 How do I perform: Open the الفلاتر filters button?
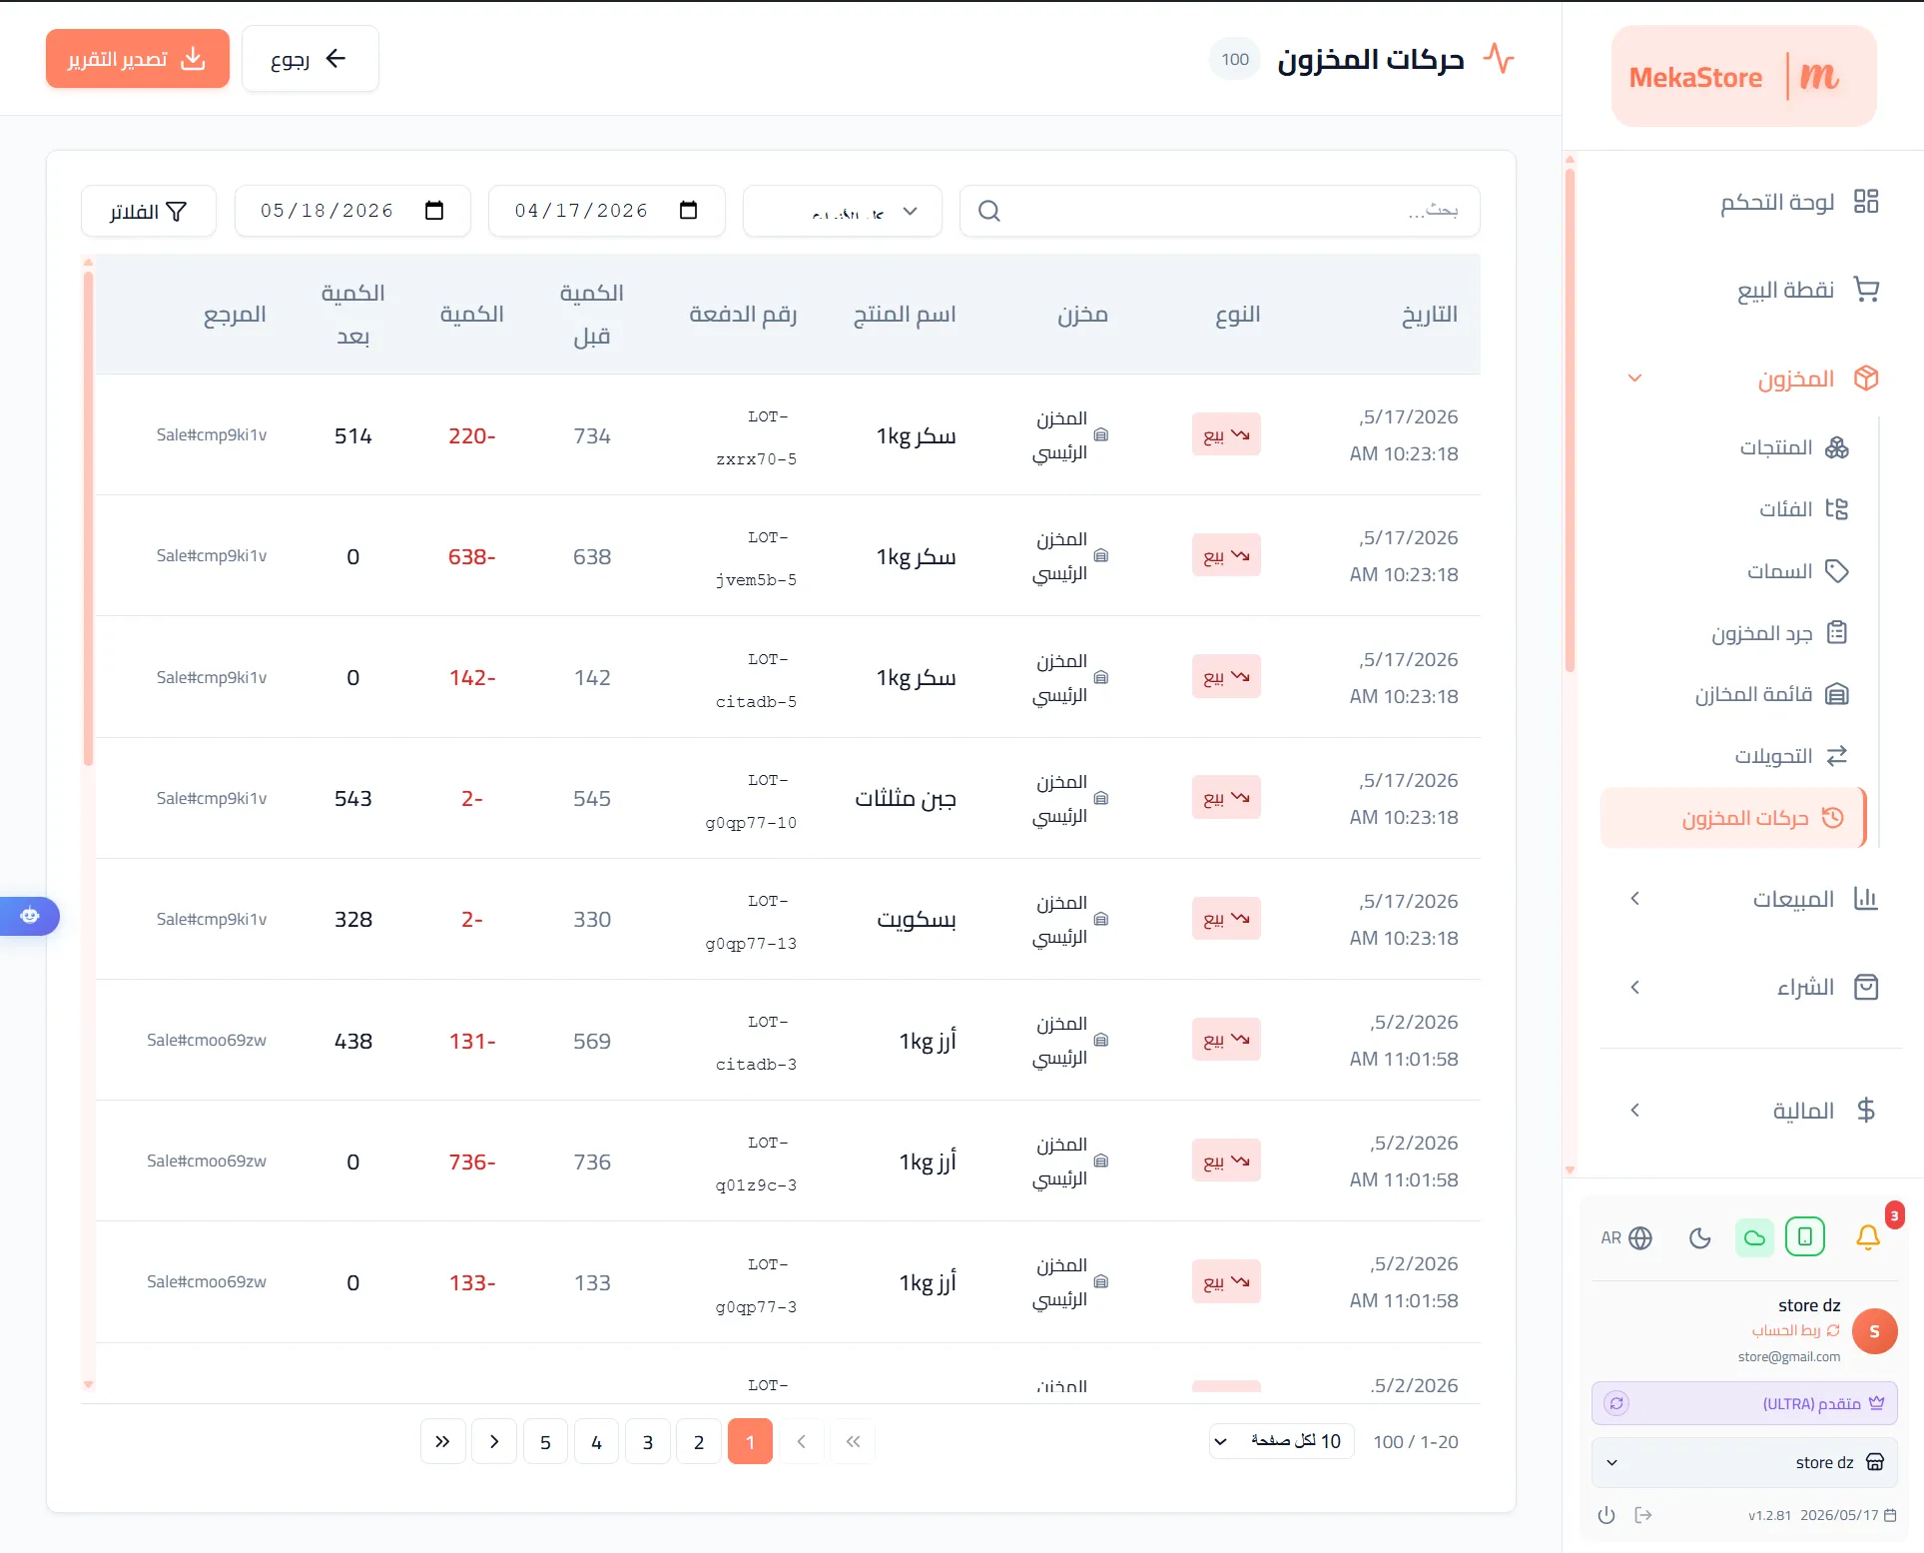click(x=149, y=211)
